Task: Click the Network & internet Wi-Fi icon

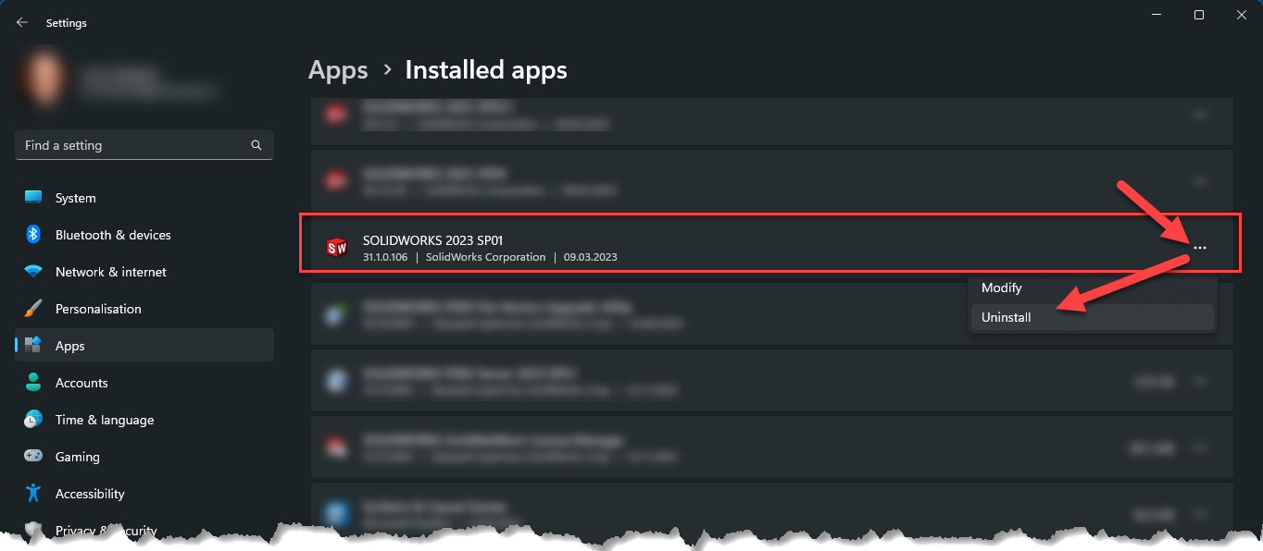Action: [x=33, y=272]
